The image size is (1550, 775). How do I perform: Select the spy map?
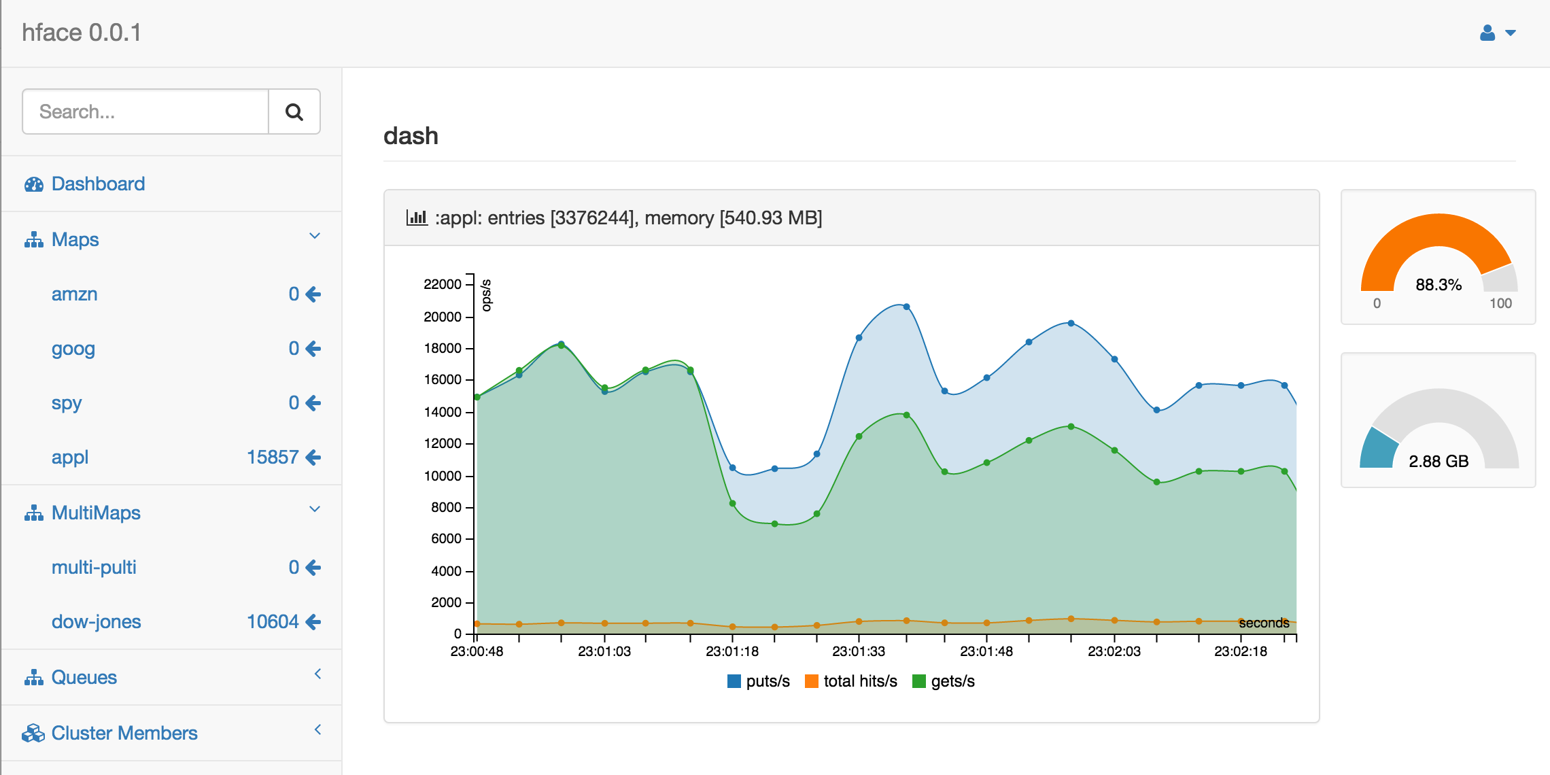coord(67,403)
